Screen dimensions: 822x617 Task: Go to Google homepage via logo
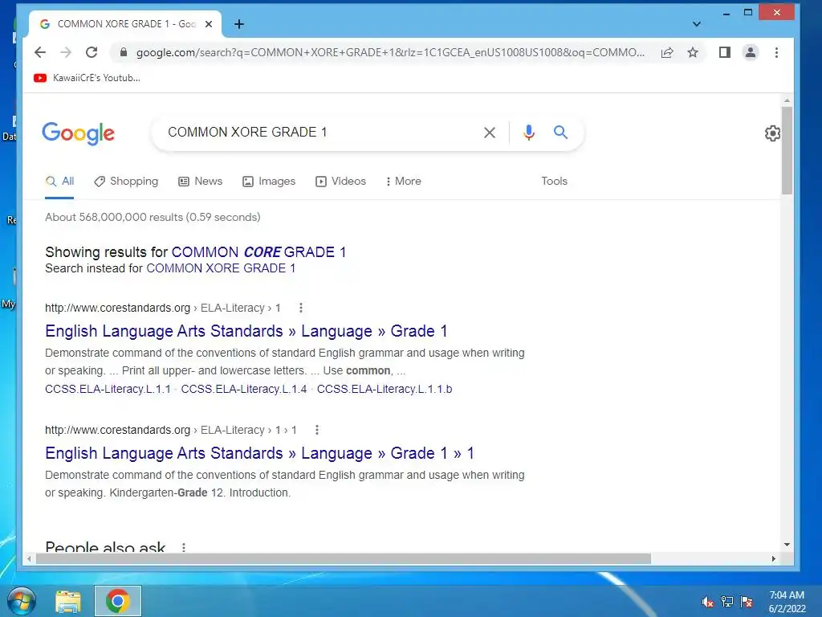[x=78, y=133]
